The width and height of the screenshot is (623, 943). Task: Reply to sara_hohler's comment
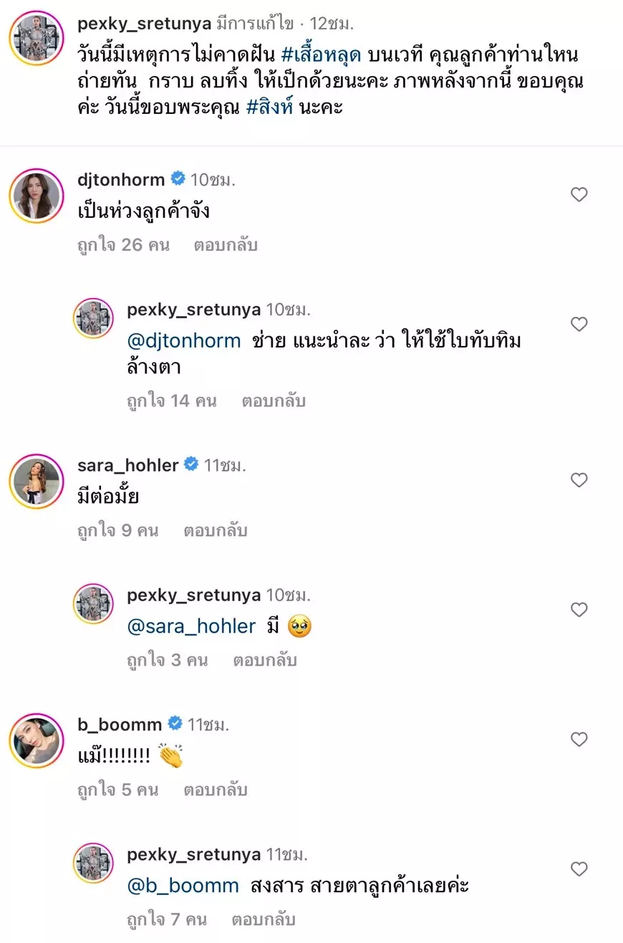pyautogui.click(x=215, y=530)
